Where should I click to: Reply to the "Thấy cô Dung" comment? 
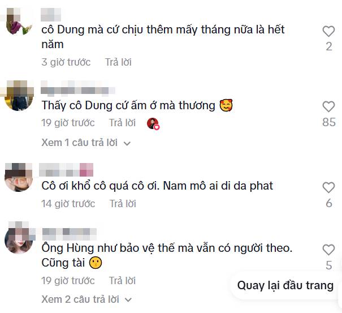(x=123, y=123)
